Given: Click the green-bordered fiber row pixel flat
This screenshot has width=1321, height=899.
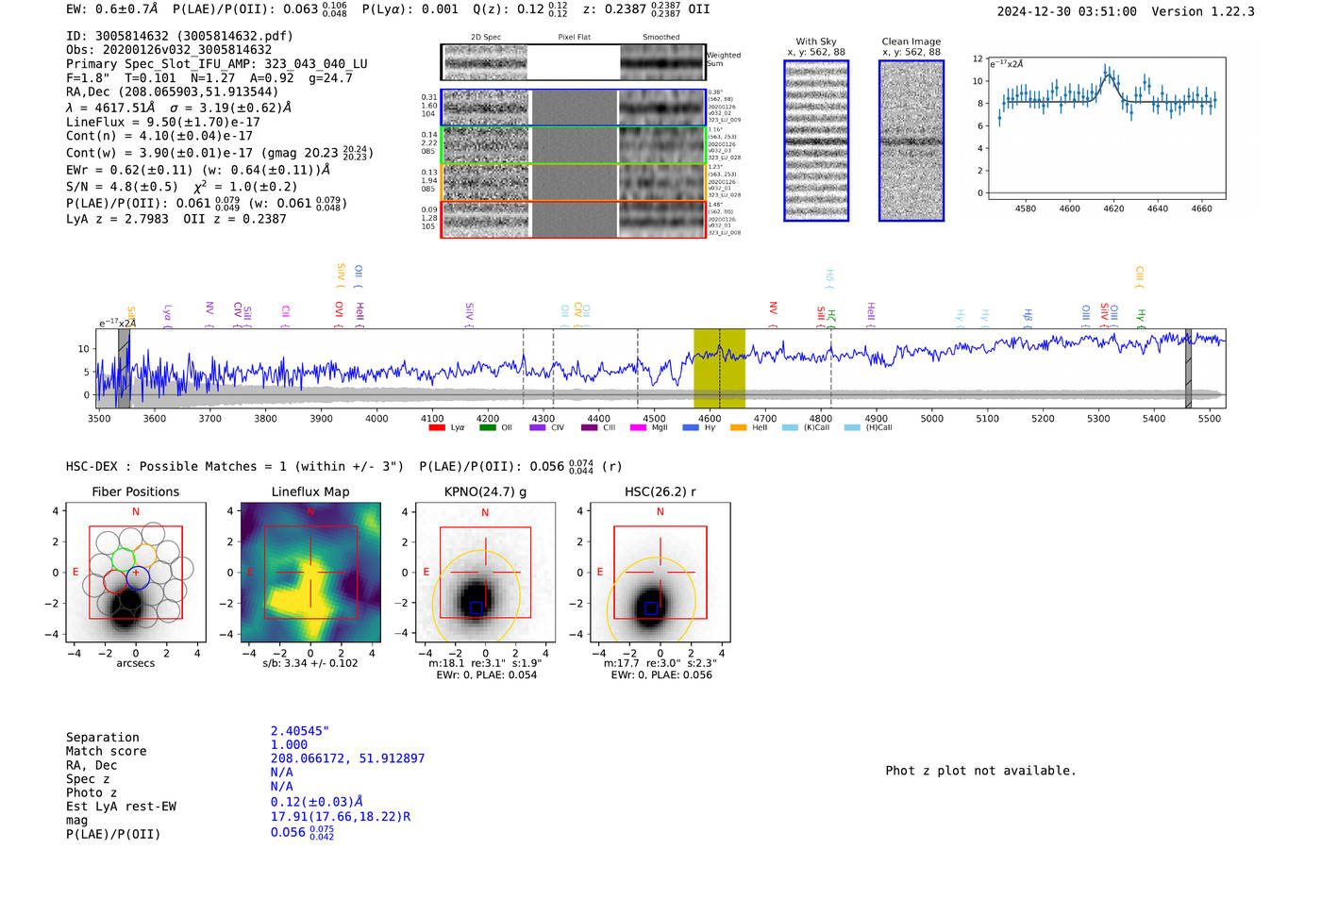Looking at the screenshot, I should pos(574,145).
